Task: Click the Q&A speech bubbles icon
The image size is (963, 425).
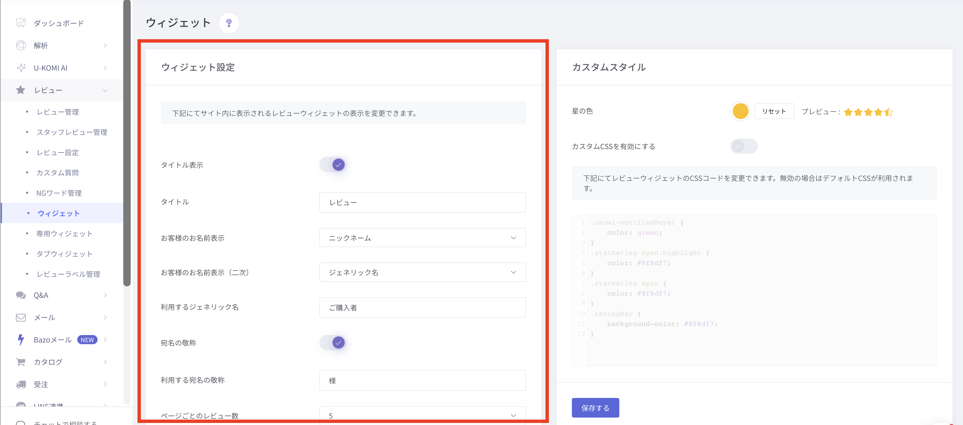Action: (x=21, y=295)
